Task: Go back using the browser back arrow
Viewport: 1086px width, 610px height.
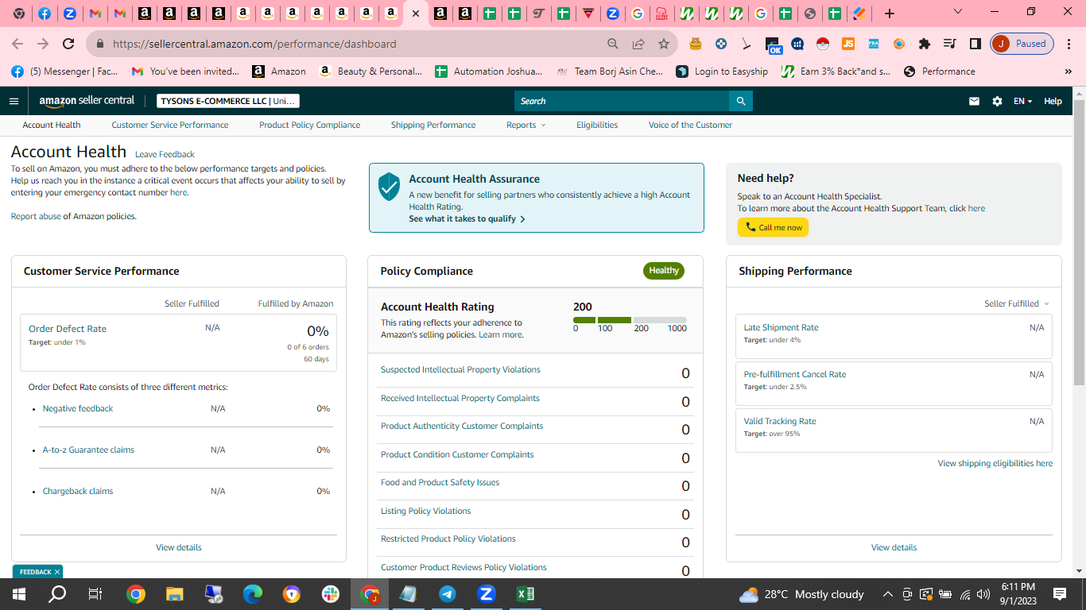Action: (x=17, y=44)
